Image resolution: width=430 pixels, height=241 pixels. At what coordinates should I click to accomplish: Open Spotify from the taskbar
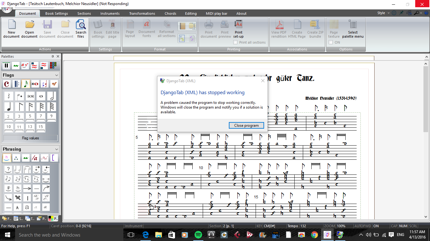click(198, 235)
